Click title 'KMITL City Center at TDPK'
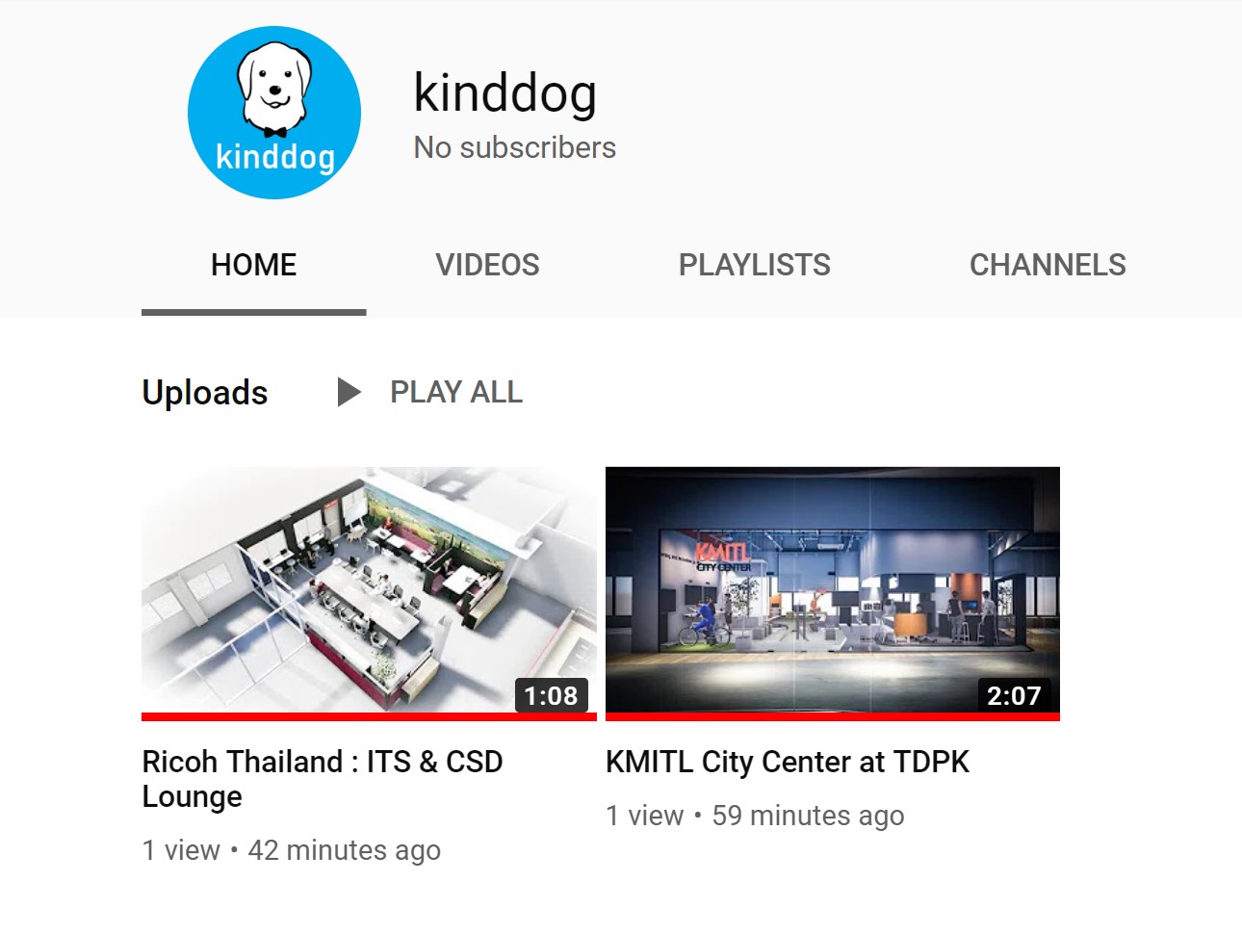The width and height of the screenshot is (1242, 934). [788, 762]
